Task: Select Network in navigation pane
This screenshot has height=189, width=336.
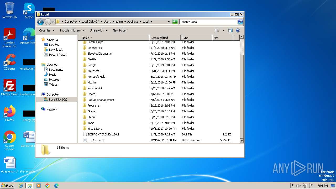Action: [x=52, y=109]
